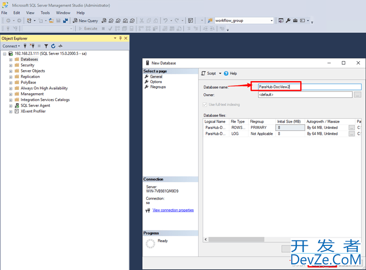
Task: Click the Activity Monitor pulse icon in Object Explorer
Action: (x=60, y=46)
